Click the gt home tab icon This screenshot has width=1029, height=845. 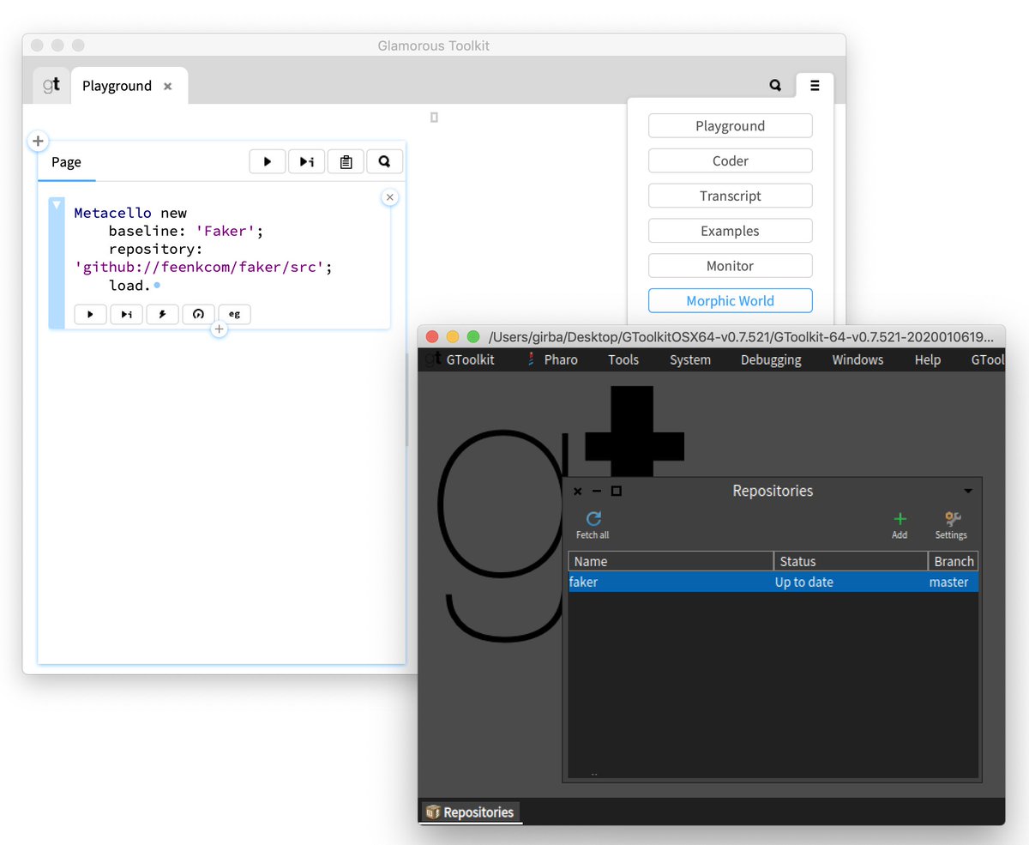tap(51, 86)
